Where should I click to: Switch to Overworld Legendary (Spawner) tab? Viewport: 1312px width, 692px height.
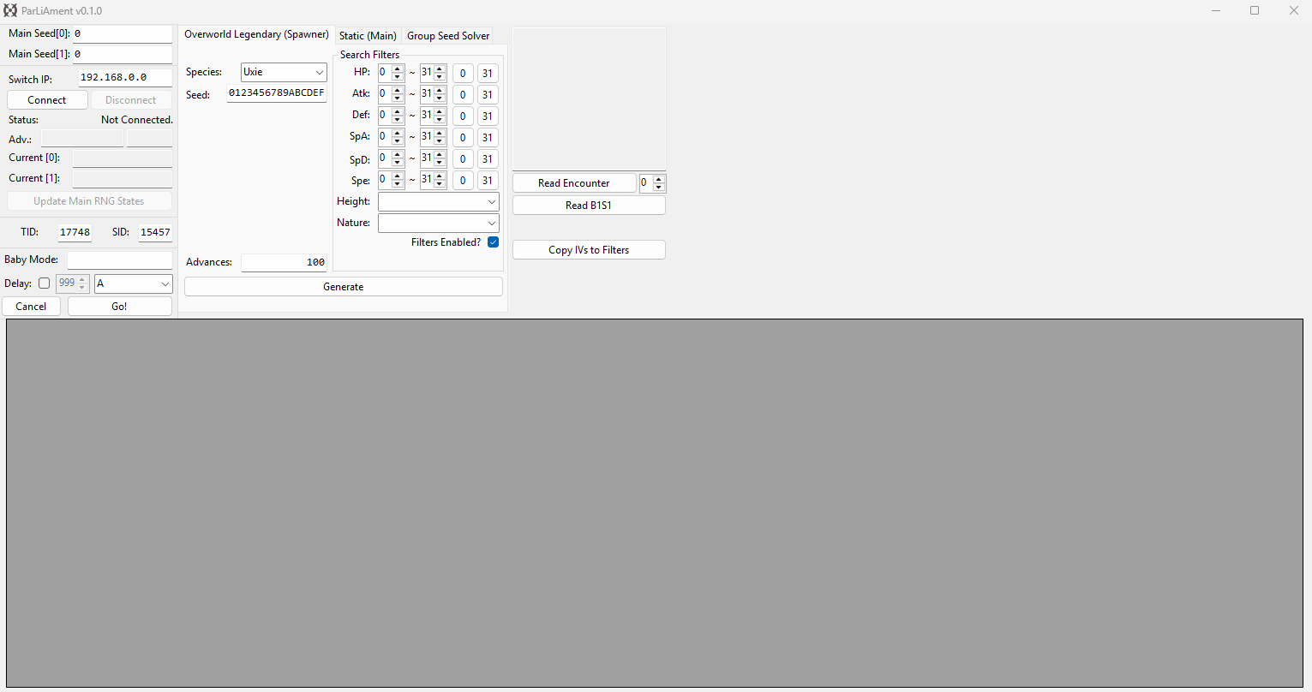click(x=256, y=34)
